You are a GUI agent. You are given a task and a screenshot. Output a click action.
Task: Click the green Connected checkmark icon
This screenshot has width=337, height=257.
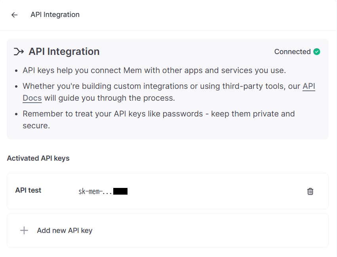(316, 52)
